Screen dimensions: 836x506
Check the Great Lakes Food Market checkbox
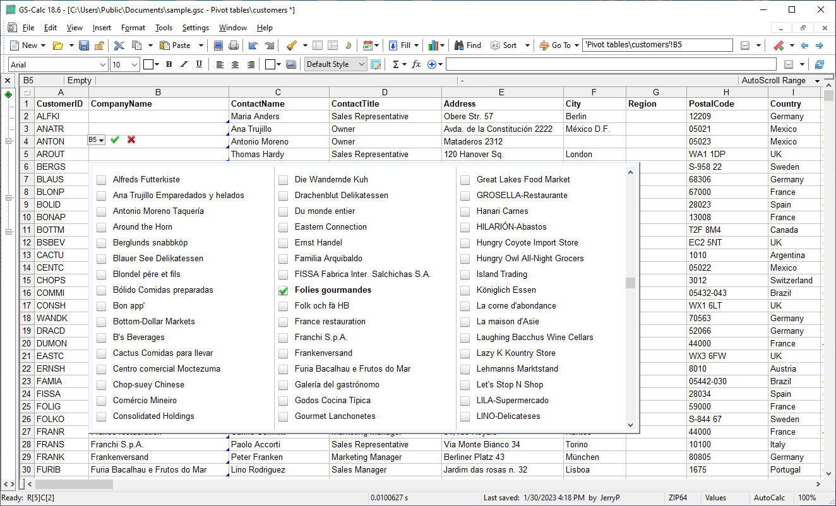coord(465,180)
